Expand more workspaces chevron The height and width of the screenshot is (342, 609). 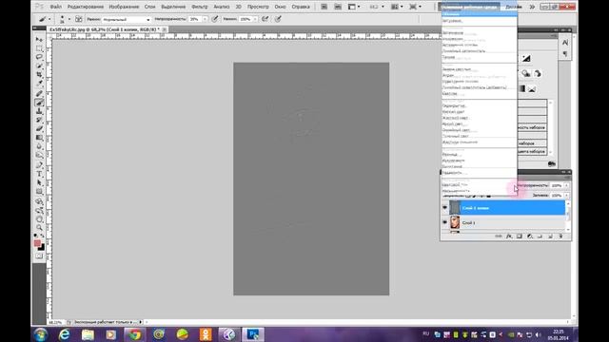532,7
